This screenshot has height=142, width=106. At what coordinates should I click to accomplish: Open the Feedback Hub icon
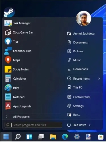tap(8, 51)
